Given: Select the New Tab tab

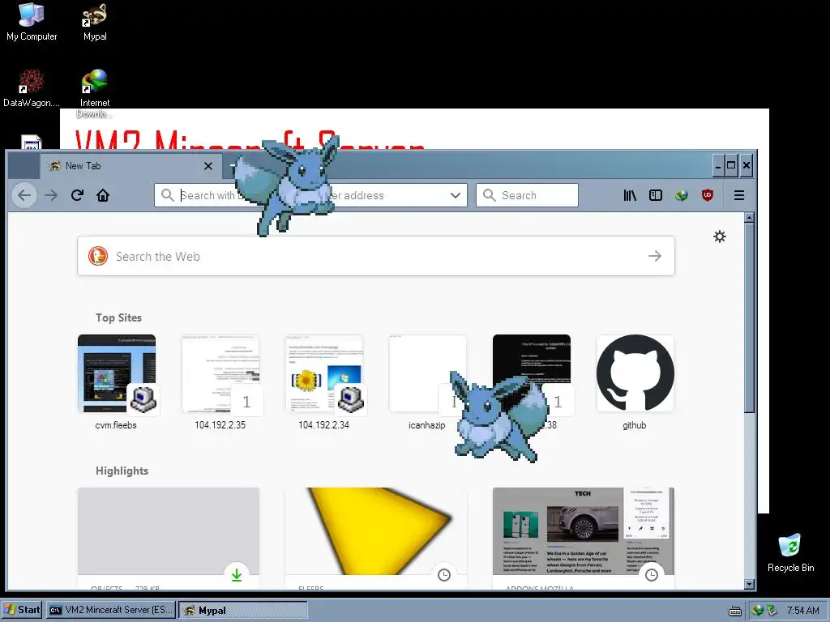Looking at the screenshot, I should (130, 166).
